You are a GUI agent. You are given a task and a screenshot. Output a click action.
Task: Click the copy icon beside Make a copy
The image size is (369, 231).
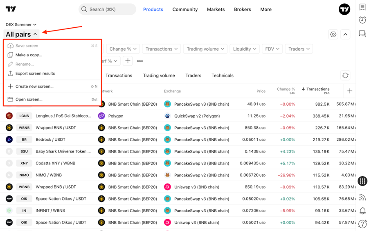(x=10, y=55)
